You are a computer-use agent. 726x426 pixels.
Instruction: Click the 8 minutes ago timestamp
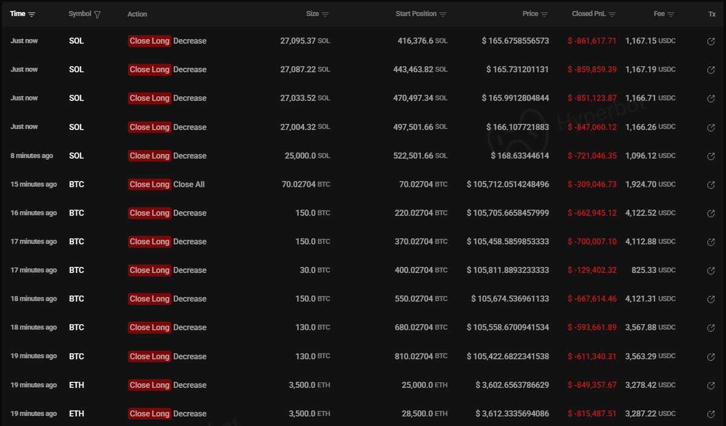tap(31, 156)
